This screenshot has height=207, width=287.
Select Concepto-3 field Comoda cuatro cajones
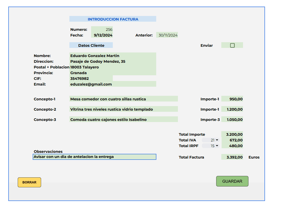tap(124, 119)
